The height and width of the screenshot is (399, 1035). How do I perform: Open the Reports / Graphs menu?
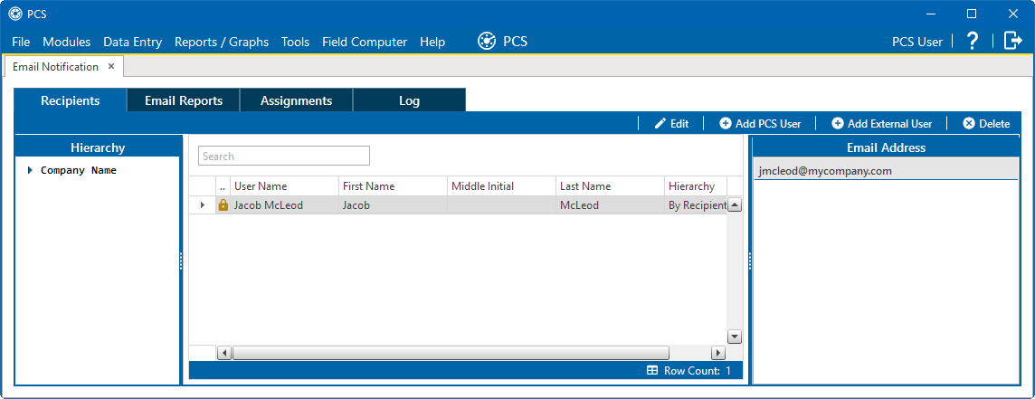[x=222, y=42]
